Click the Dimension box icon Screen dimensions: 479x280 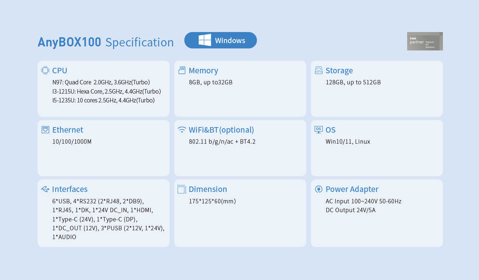[182, 189]
